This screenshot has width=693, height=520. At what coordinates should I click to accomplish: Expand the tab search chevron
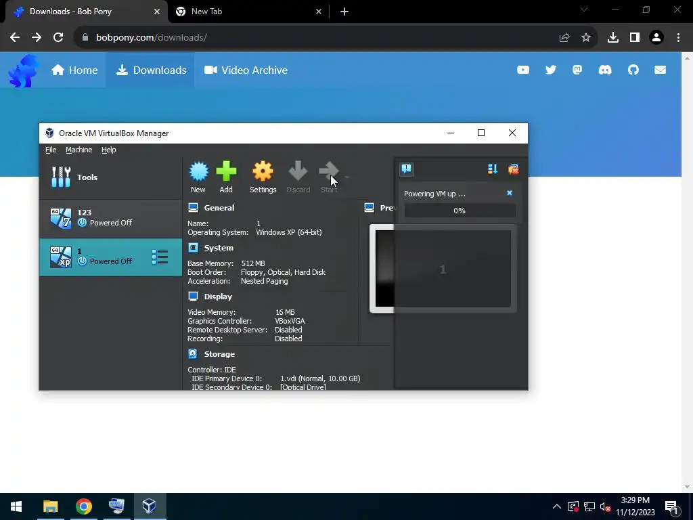click(584, 9)
